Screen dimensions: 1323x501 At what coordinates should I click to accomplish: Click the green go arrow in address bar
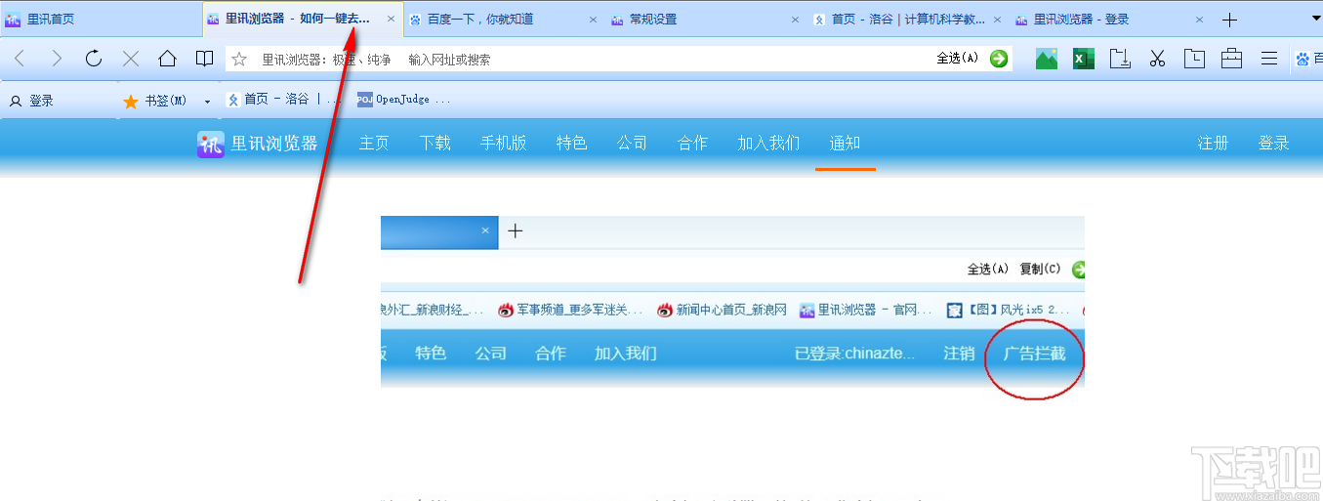point(999,59)
